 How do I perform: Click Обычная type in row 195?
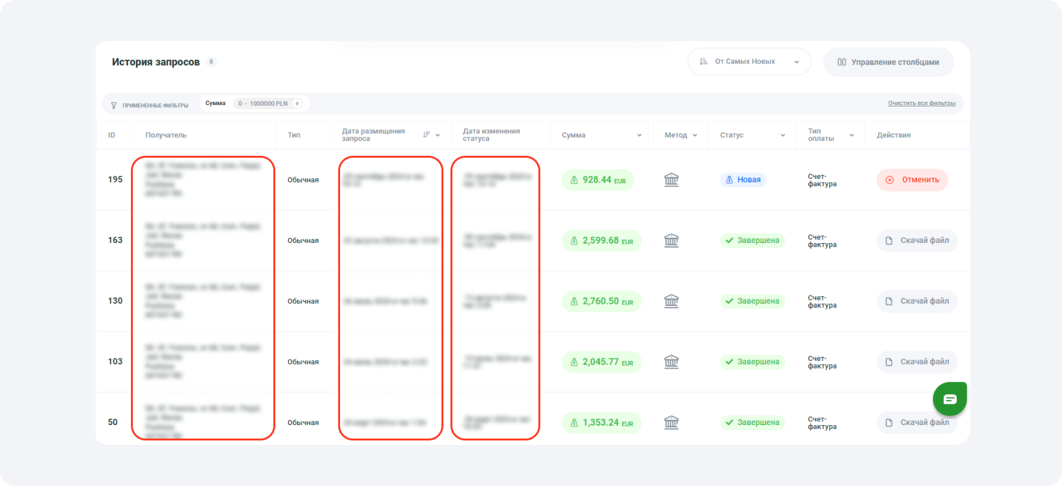303,180
